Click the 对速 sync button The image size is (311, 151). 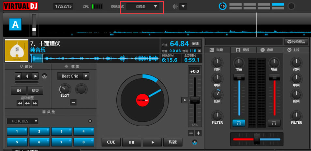coord(173,142)
